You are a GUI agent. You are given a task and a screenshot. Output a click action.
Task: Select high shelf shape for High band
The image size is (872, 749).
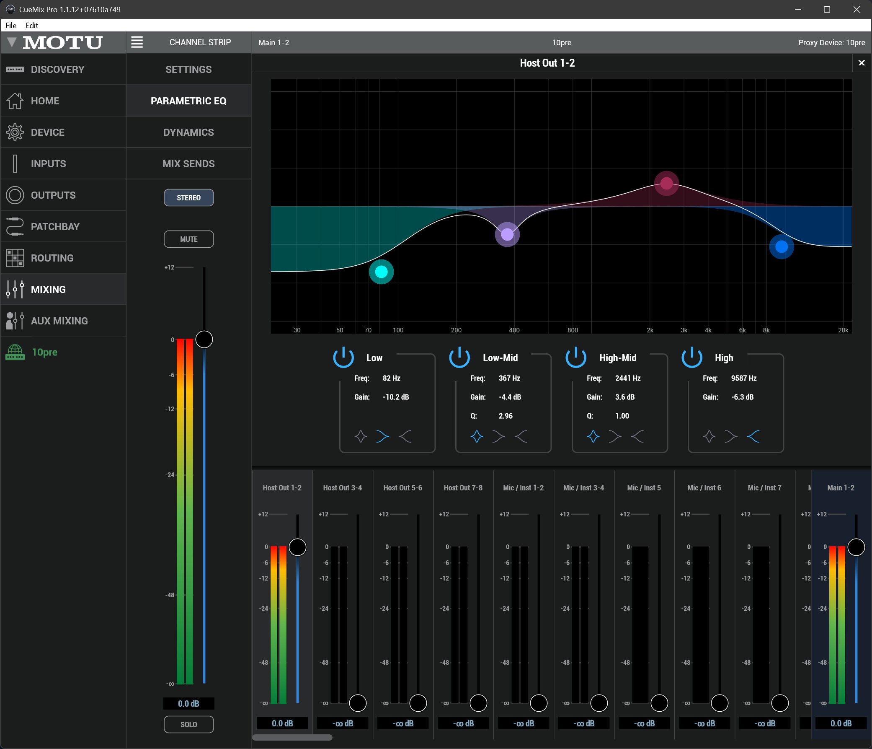click(x=753, y=436)
